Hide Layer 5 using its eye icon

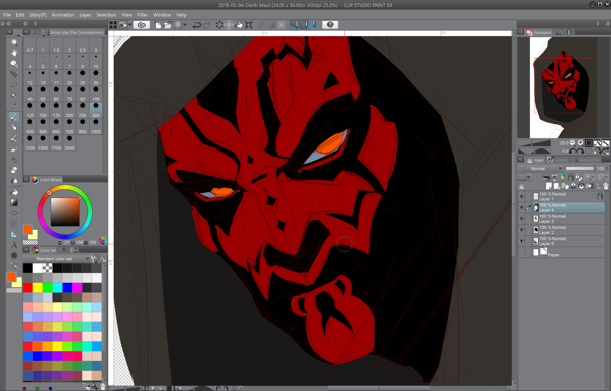522,241
